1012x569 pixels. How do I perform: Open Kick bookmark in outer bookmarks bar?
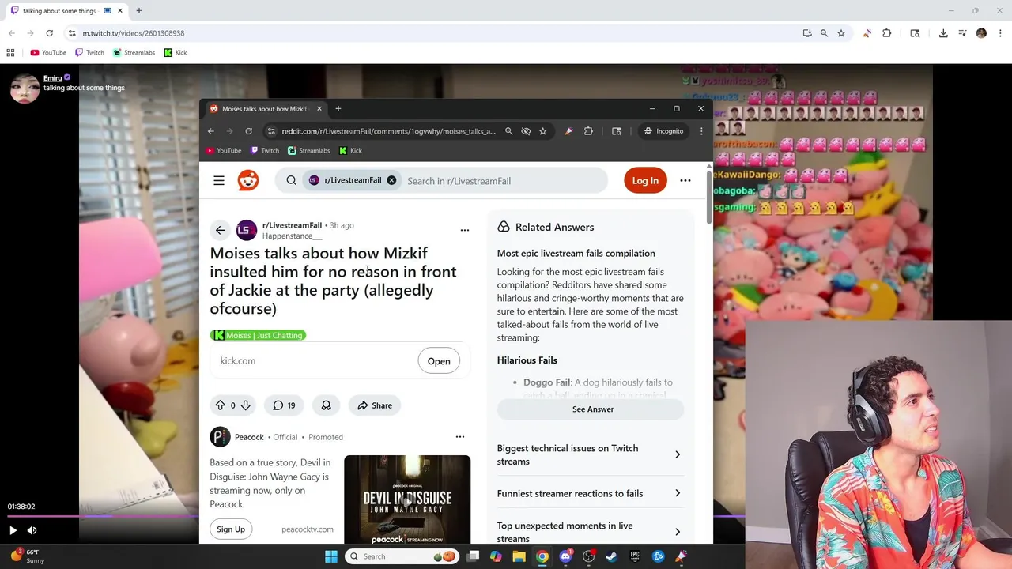point(176,53)
